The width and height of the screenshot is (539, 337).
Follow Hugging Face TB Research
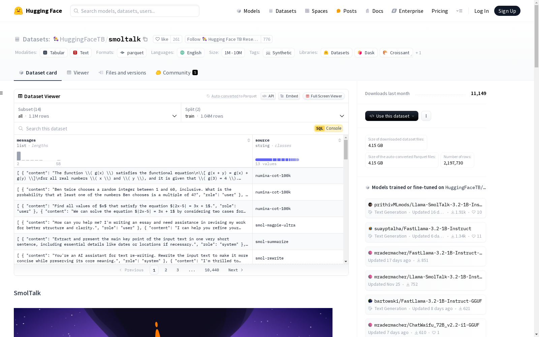(223, 39)
